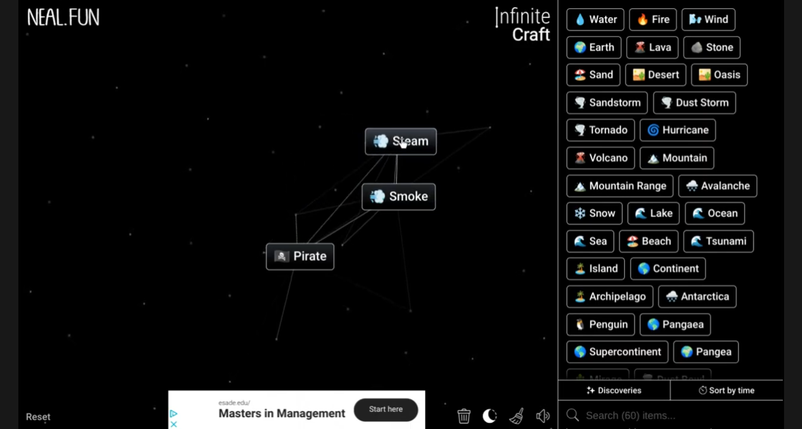Pick the Mountain item
This screenshot has height=429, width=802.
click(677, 158)
